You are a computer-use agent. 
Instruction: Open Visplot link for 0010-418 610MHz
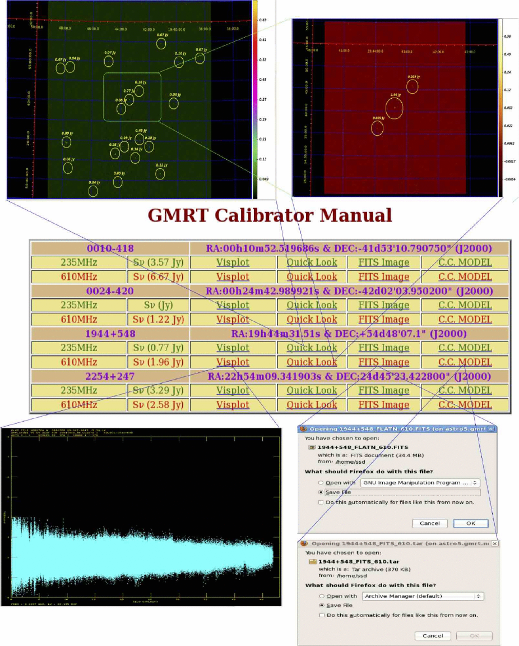coord(233,277)
